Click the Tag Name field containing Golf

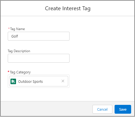39,36
